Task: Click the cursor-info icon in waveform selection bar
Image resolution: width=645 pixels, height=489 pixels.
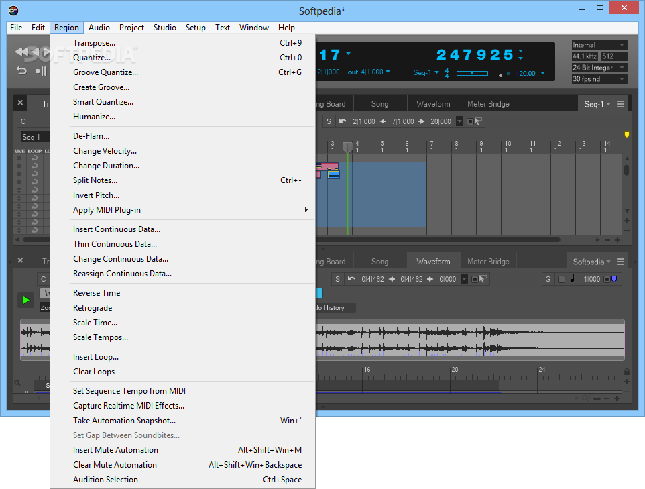Action: [x=483, y=279]
